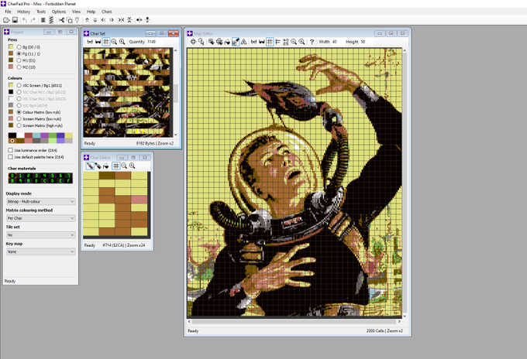527x359 pixels.
Task: Enable Use default palette here (C64) checkbox
Action: pyautogui.click(x=10, y=157)
